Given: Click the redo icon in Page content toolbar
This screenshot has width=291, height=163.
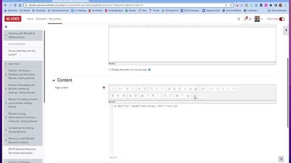Looking at the screenshot, I should (x=171, y=96).
